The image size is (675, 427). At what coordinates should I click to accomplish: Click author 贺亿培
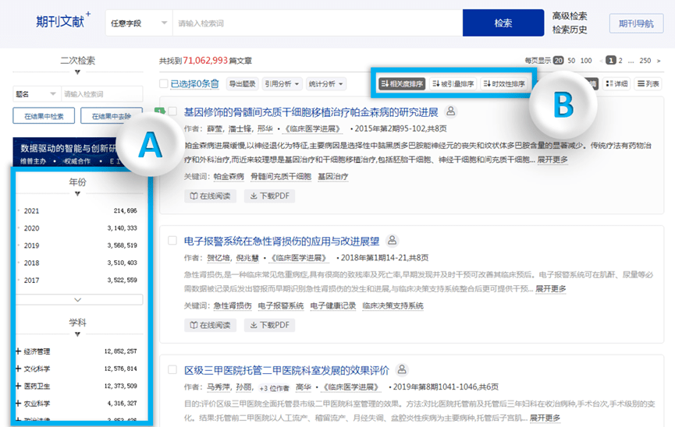[218, 258]
